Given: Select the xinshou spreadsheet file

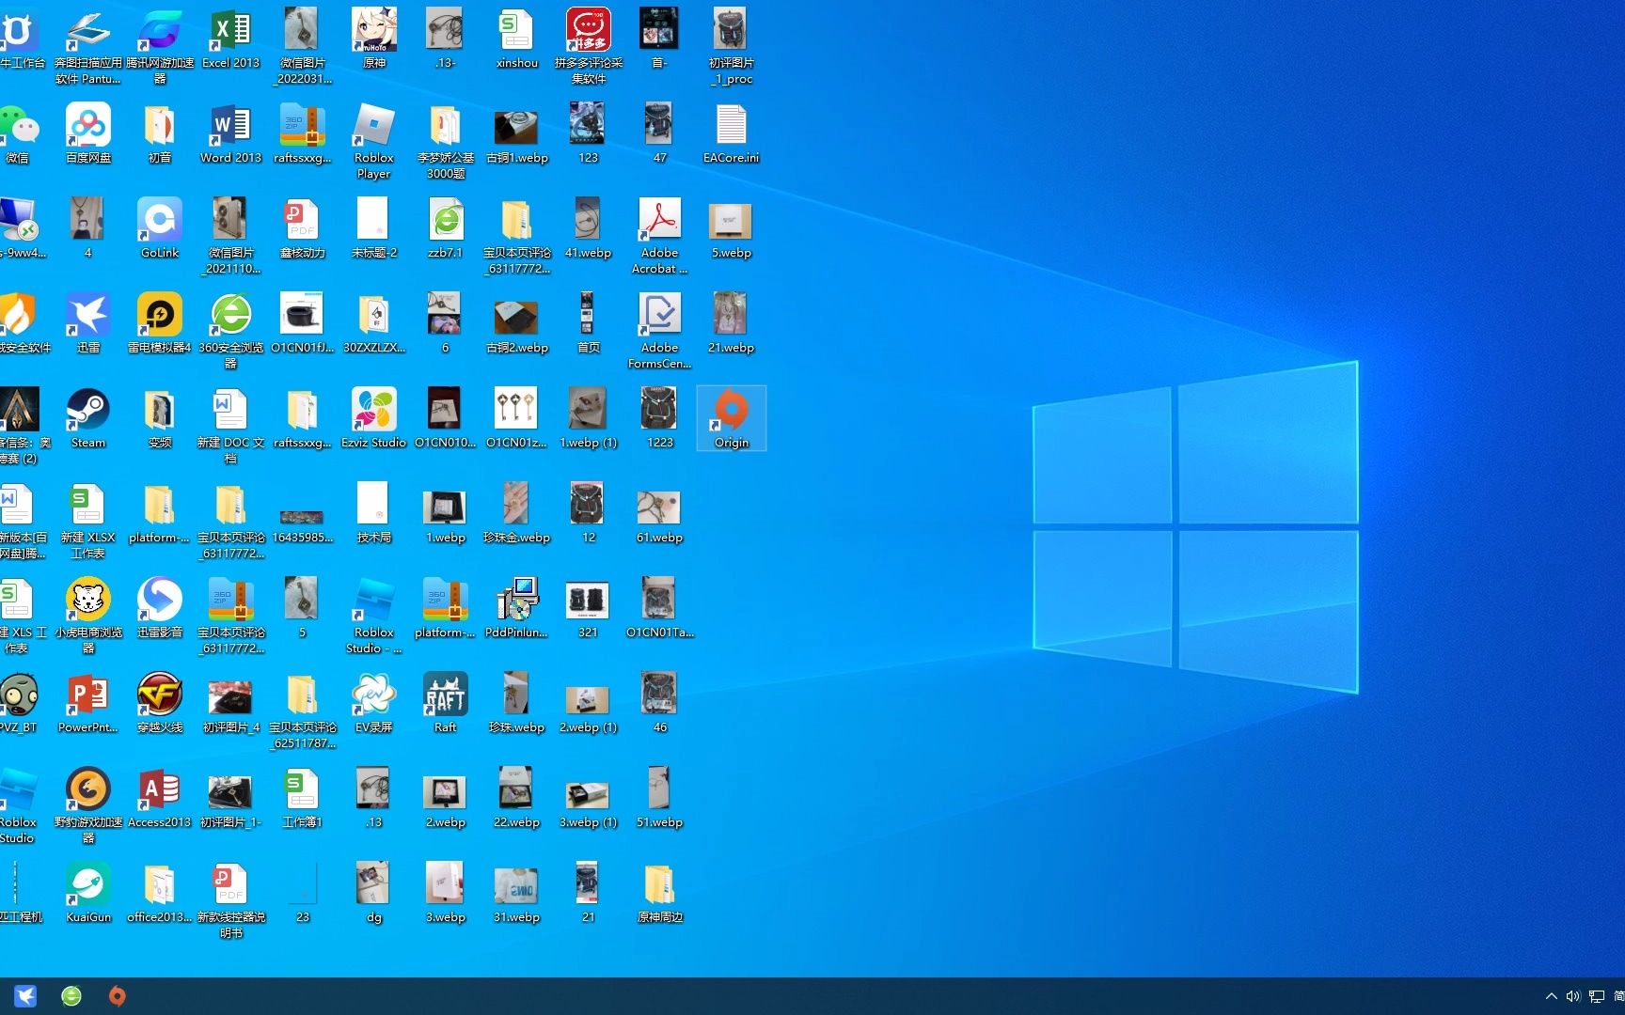Looking at the screenshot, I should pos(516,39).
